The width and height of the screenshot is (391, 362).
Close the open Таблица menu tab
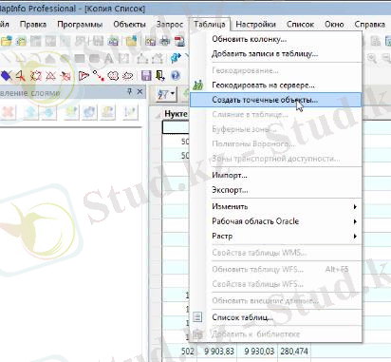pos(210,25)
